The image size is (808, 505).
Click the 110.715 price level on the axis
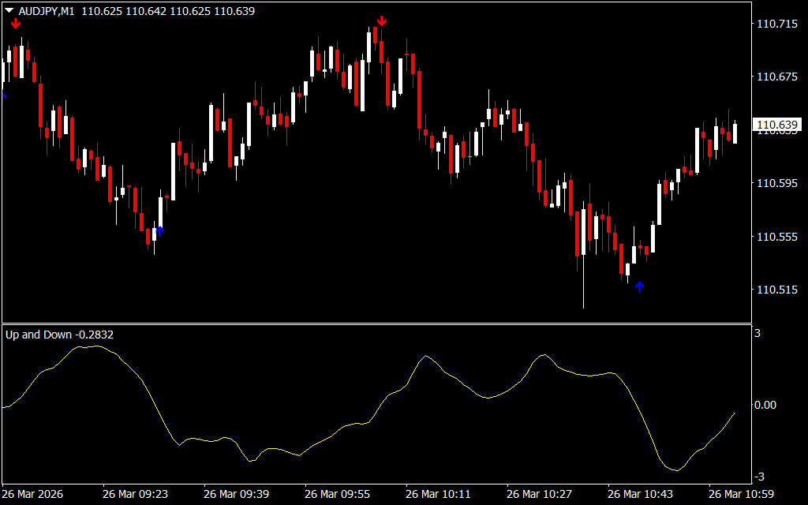776,24
